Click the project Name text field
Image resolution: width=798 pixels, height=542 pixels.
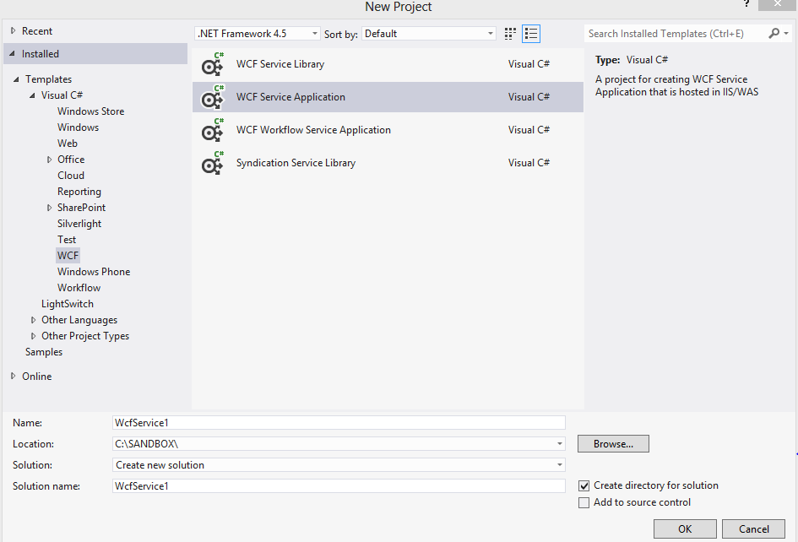tap(339, 423)
